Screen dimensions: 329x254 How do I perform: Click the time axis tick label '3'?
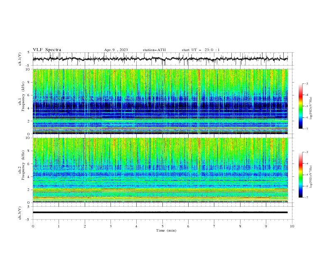pyautogui.click(x=110, y=226)
